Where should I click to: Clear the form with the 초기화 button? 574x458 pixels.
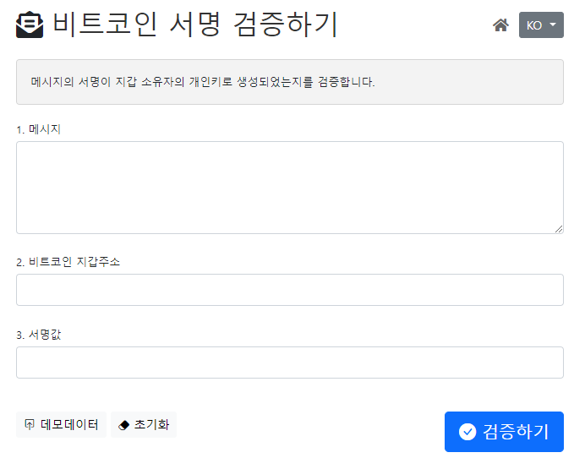(144, 424)
